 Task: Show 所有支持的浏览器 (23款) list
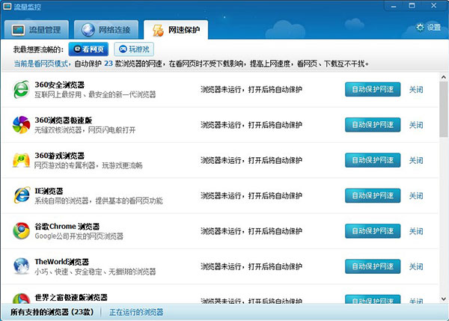pyautogui.click(x=50, y=312)
